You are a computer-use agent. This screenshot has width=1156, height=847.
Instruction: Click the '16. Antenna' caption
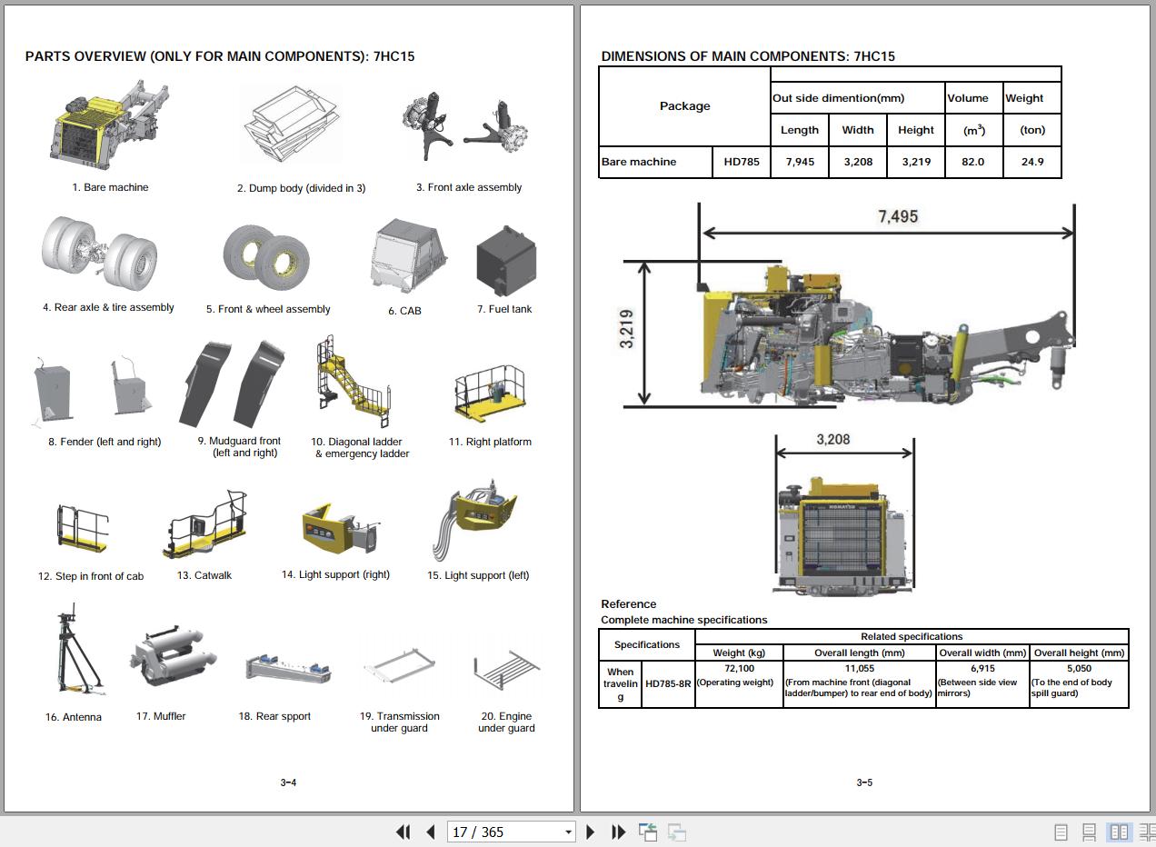click(x=74, y=717)
